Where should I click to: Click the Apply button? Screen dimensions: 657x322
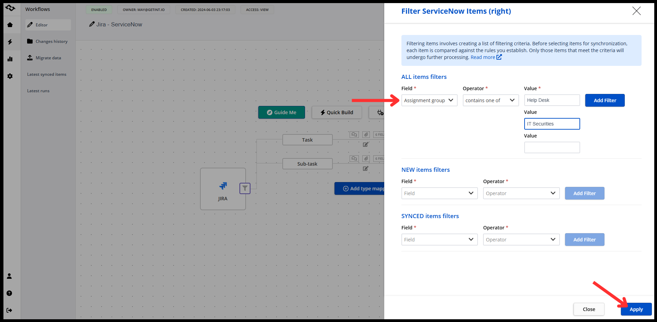(x=636, y=309)
